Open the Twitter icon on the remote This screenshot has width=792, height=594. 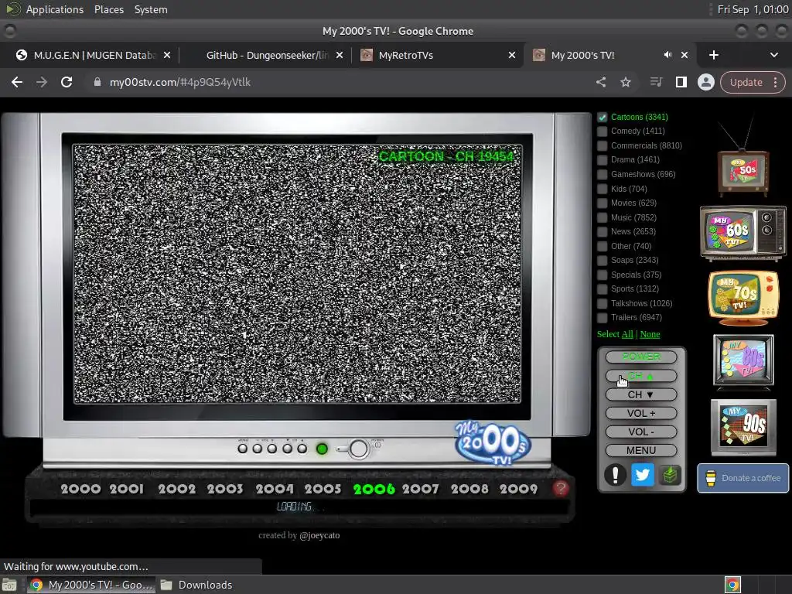643,475
